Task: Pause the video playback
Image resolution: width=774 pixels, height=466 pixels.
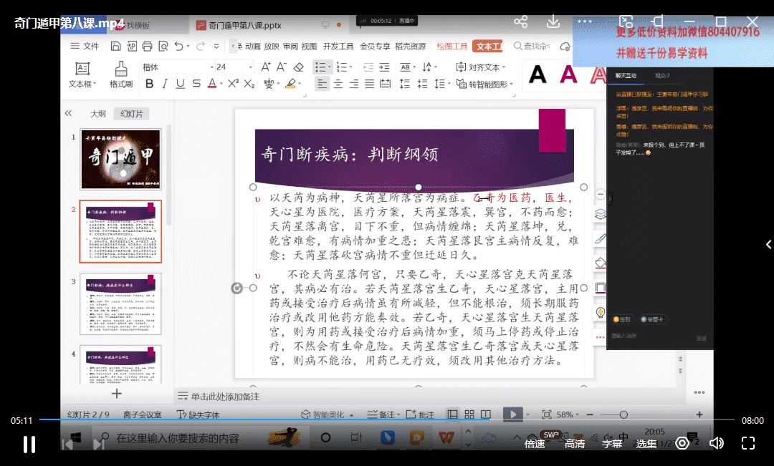Action: click(x=29, y=444)
